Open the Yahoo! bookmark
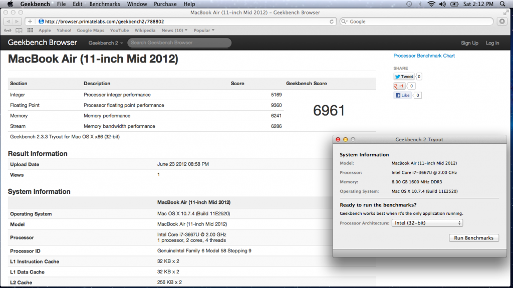The height and width of the screenshot is (288, 513). coord(64,30)
